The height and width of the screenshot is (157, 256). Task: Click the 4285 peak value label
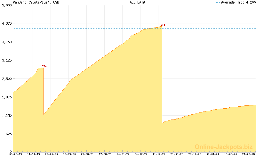(x=162, y=25)
